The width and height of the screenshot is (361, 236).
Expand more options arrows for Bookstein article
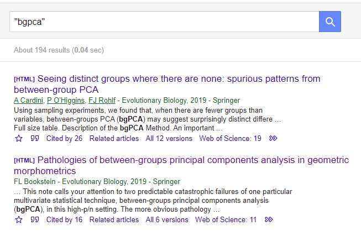(269, 219)
